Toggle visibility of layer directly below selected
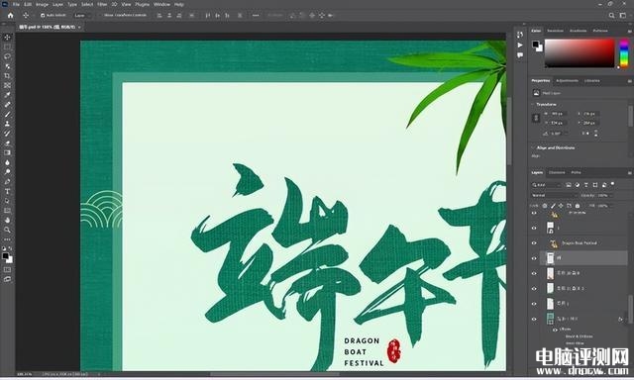The image size is (634, 380). pos(534,273)
